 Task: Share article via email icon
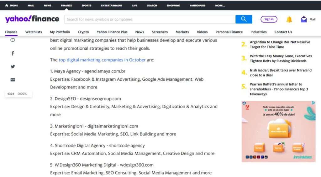click(x=13, y=80)
